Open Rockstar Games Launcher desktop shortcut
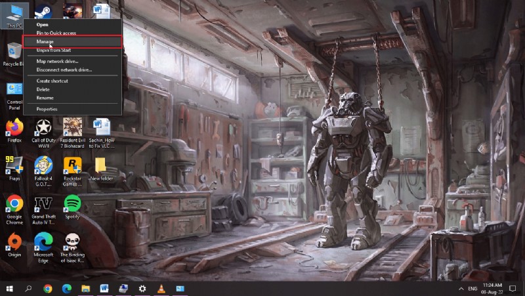The height and width of the screenshot is (296, 525). (72, 165)
